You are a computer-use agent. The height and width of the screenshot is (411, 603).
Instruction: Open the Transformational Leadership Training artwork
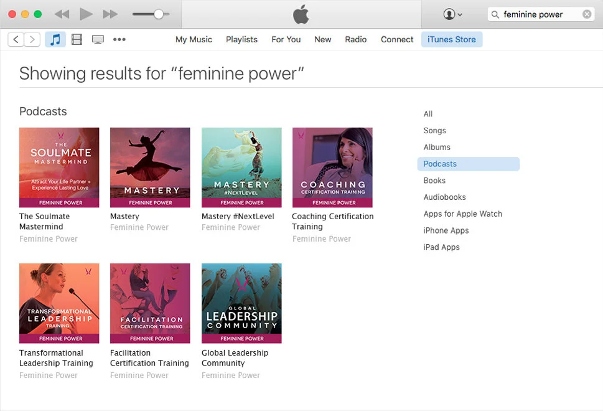click(59, 303)
